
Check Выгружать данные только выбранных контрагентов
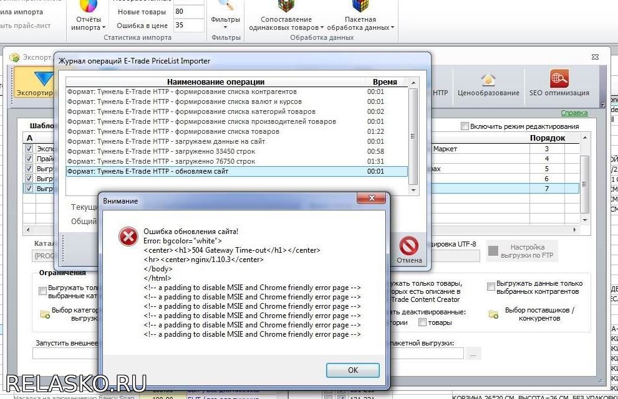click(491, 287)
